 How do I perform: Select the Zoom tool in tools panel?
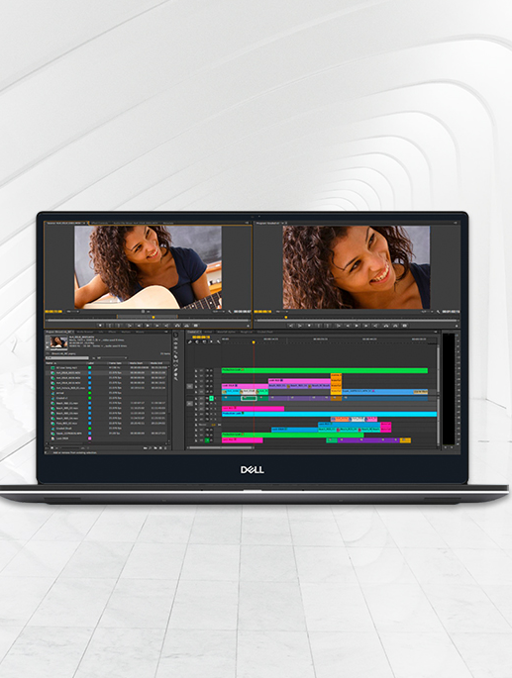click(x=175, y=379)
